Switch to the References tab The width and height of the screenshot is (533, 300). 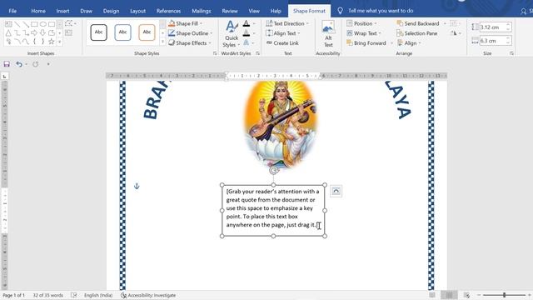[168, 11]
